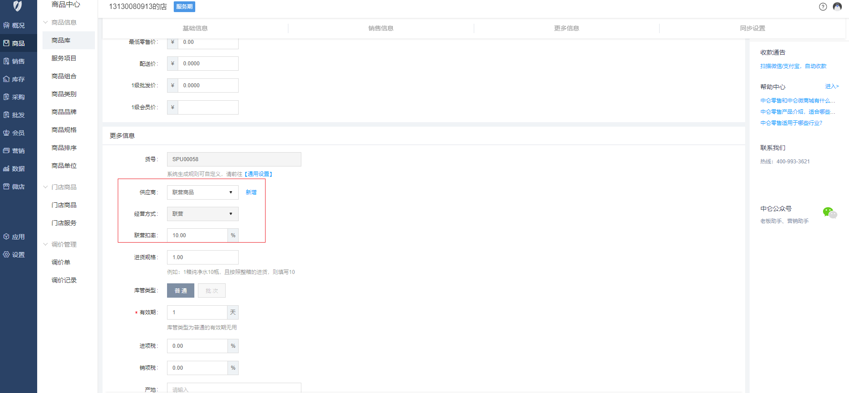This screenshot has width=849, height=393.
Task: Click the 联营扣率 input field
Action: (x=197, y=235)
